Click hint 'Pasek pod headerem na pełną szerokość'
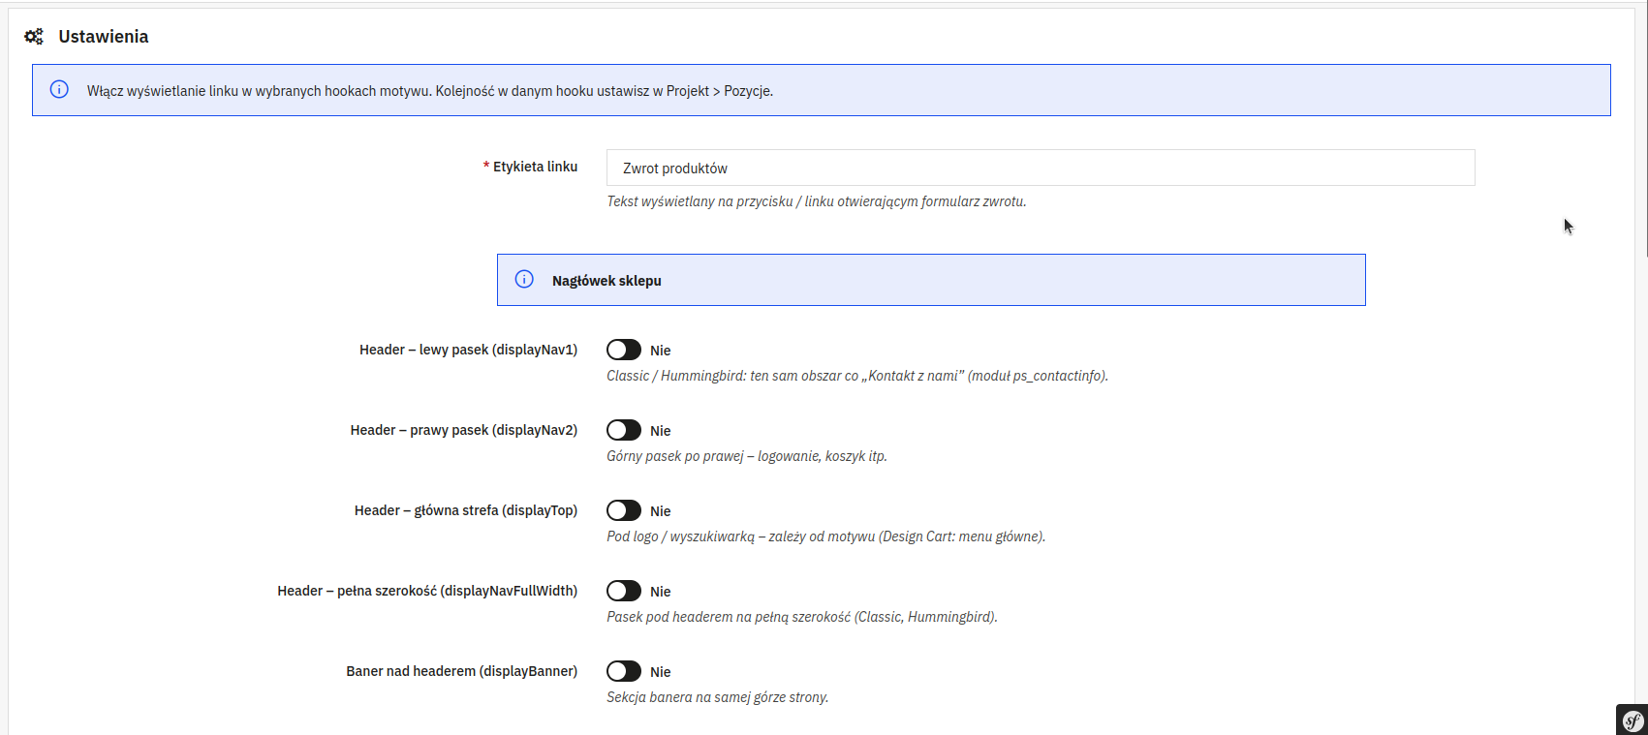Screen dimensions: 1648x735 [802, 617]
